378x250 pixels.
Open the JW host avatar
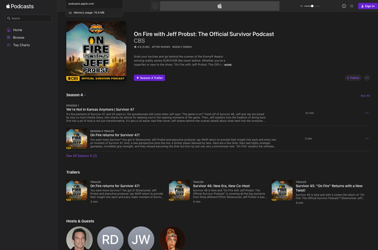coord(141,238)
